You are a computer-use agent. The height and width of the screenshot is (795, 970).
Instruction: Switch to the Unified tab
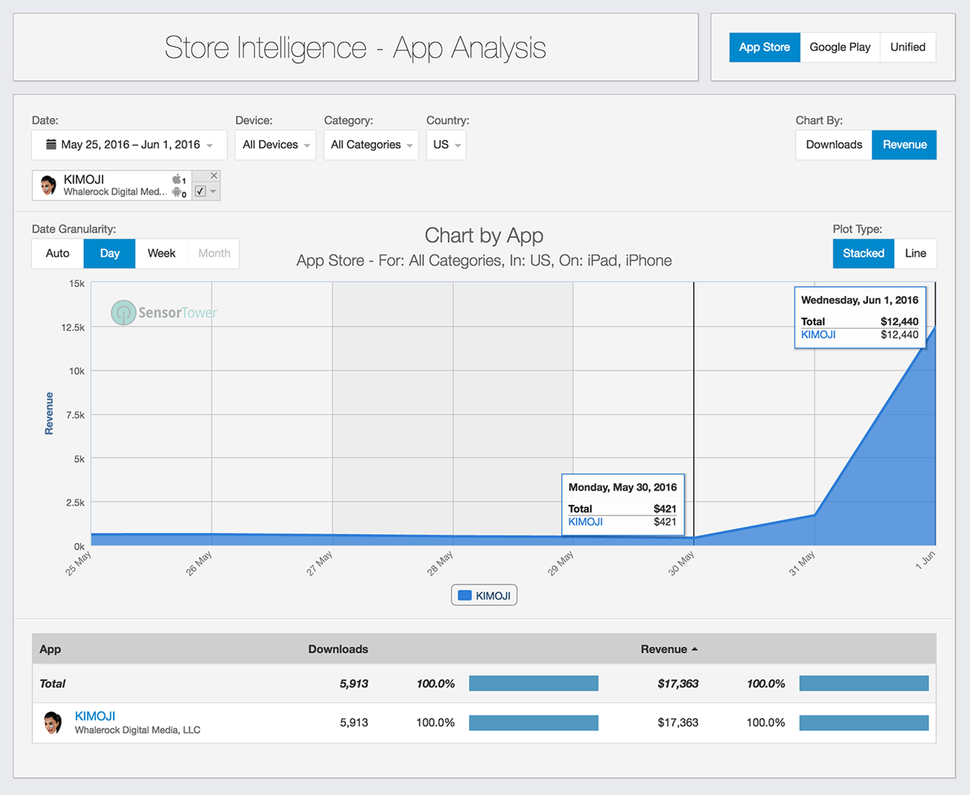[908, 47]
